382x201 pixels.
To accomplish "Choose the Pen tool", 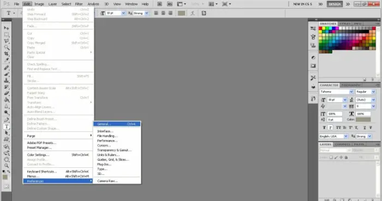I will point(7,120).
